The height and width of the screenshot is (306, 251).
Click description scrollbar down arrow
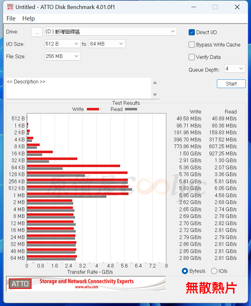(x=155, y=95)
